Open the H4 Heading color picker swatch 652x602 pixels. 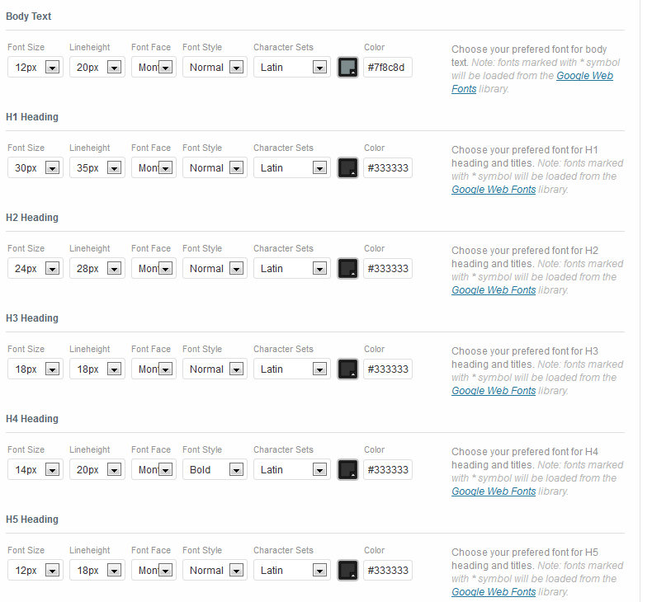tap(347, 470)
